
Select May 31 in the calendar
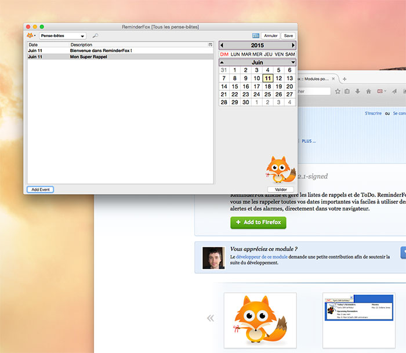point(224,70)
